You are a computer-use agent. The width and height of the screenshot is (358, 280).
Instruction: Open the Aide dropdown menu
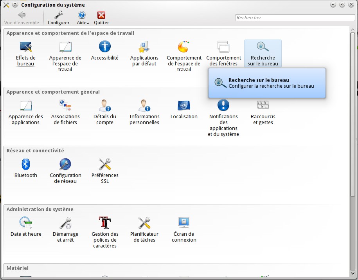coord(83,18)
